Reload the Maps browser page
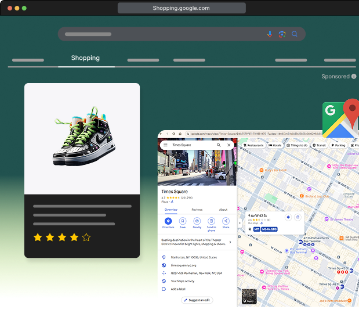The image size is (359, 331). pos(173,134)
